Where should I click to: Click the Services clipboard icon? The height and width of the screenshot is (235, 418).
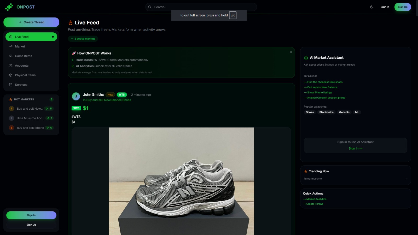11,85
